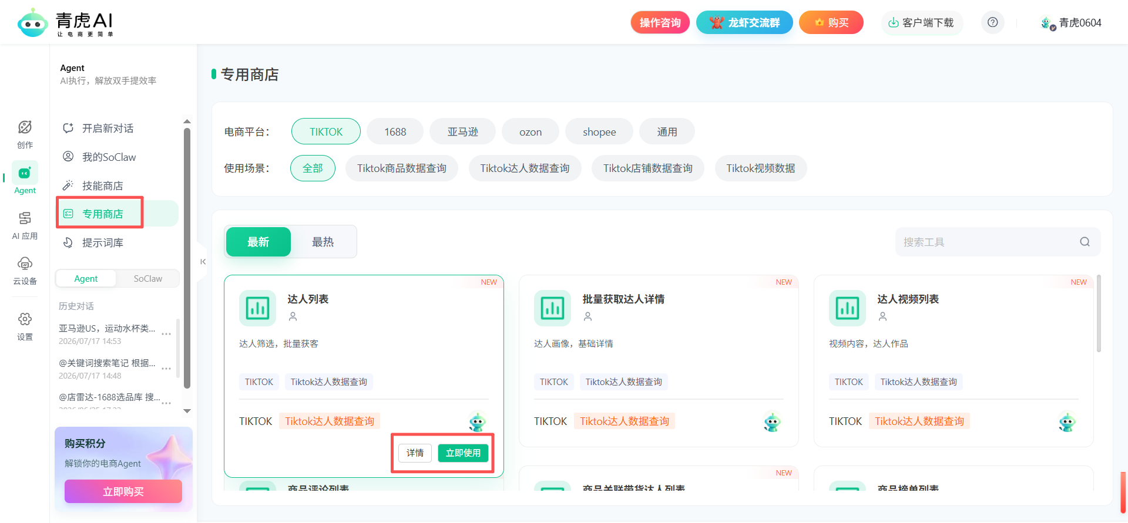Open the 青虎0604 account menu

tap(1071, 23)
